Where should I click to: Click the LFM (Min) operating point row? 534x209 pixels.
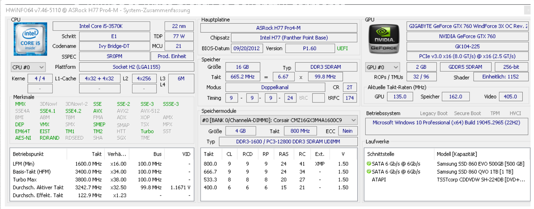[102, 164]
